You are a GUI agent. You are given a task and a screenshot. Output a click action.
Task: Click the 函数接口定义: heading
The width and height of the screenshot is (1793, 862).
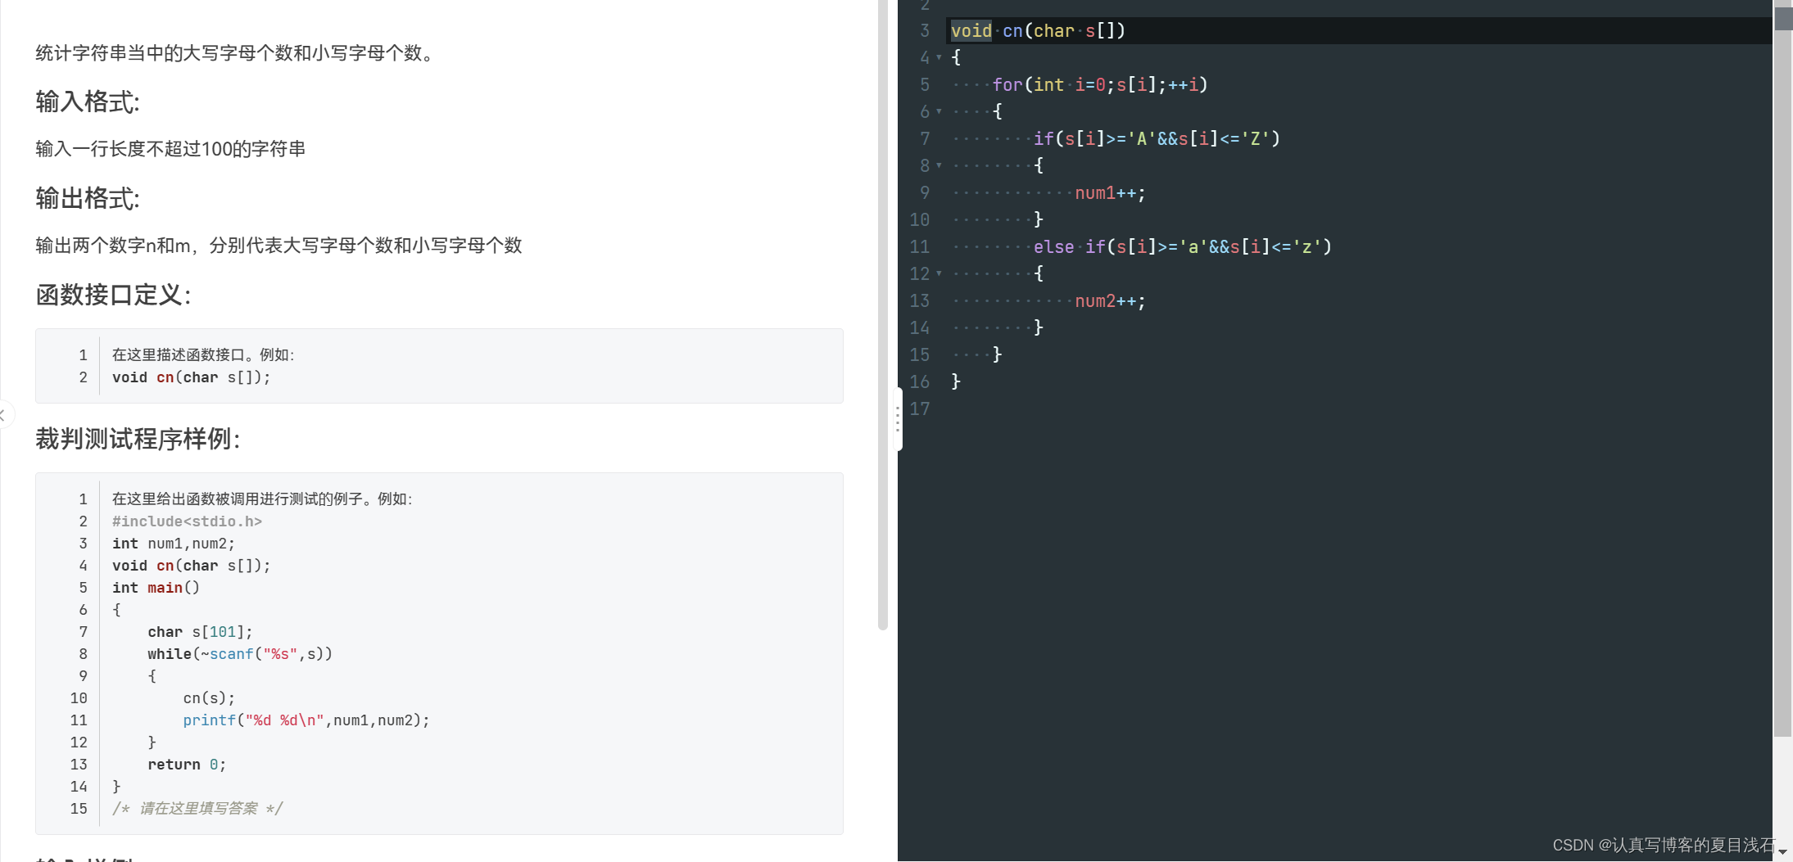point(113,295)
